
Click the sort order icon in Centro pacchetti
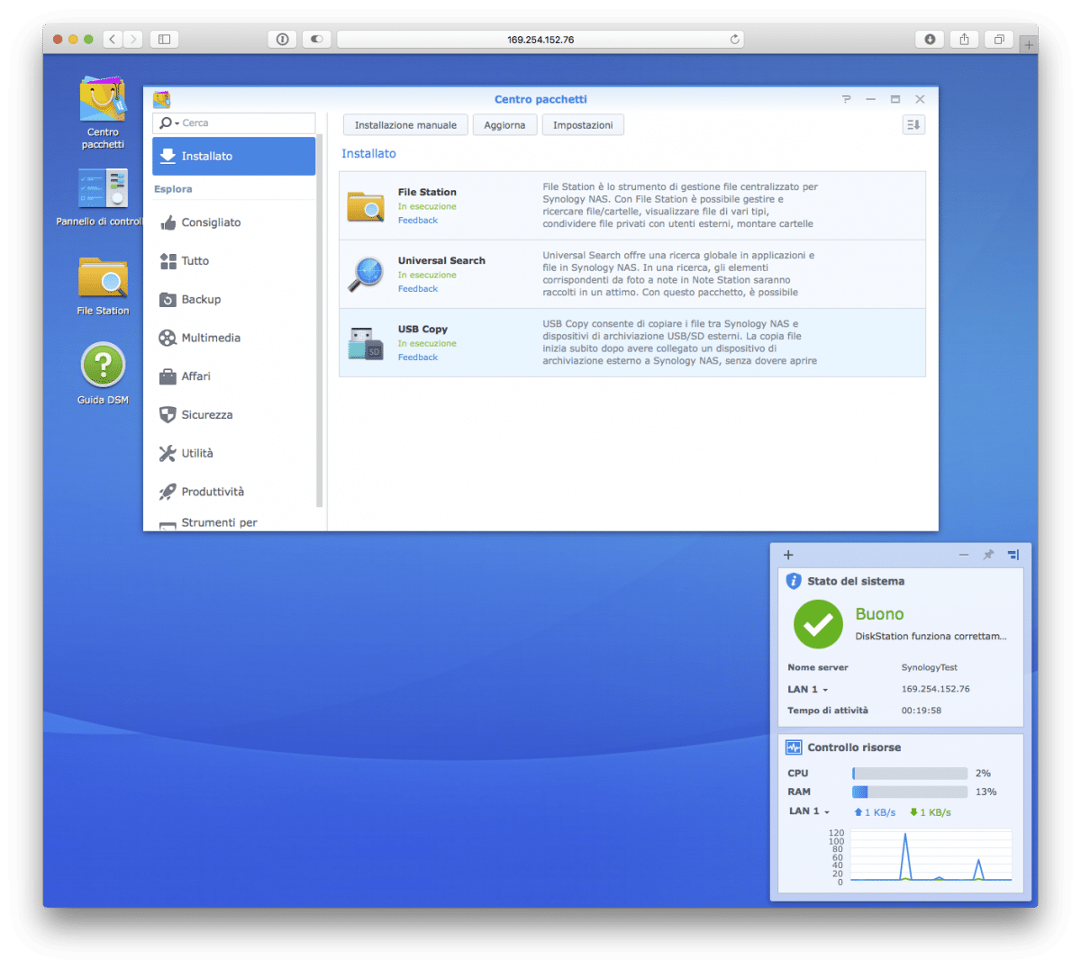click(x=913, y=125)
